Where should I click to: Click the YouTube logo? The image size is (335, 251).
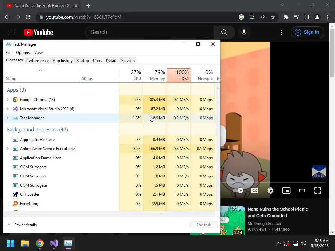(x=38, y=32)
